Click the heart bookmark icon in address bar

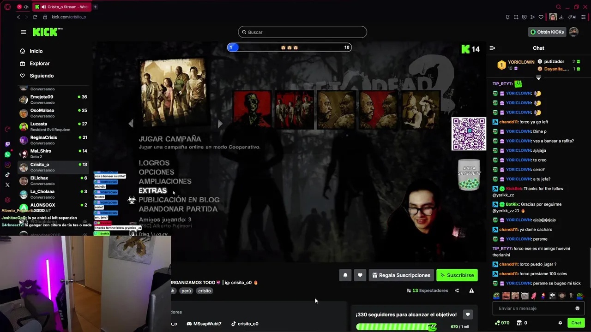tap(541, 17)
